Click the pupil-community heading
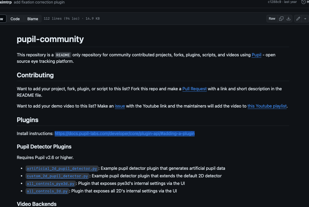 pyautogui.click(x=50, y=39)
